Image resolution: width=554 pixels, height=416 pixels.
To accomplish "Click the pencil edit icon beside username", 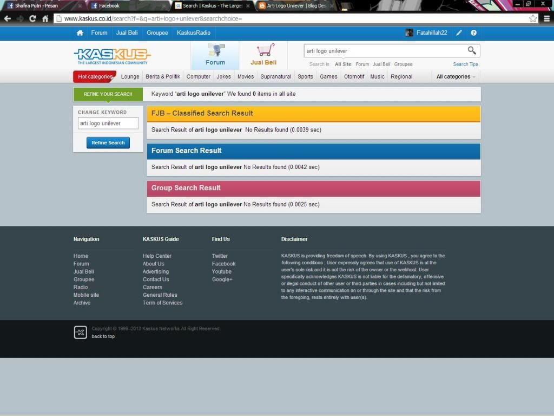I will (x=459, y=33).
